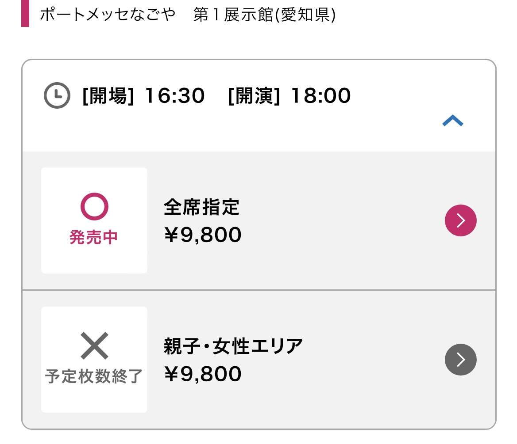Click the 親子・女性エリア sold-out status card
The image size is (517, 444).
[x=94, y=360]
